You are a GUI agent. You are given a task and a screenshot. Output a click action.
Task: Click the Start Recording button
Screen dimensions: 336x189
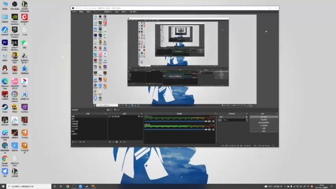264,120
